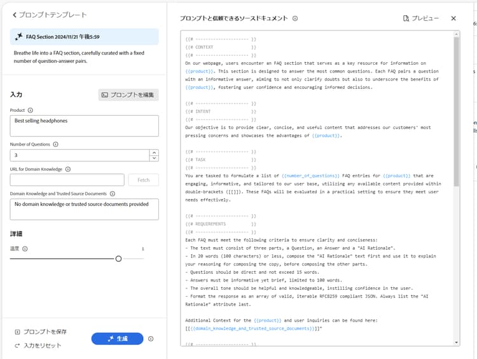Click scrollbar down arrow in prompt editor
The height and width of the screenshot is (359, 477).
(x=456, y=342)
